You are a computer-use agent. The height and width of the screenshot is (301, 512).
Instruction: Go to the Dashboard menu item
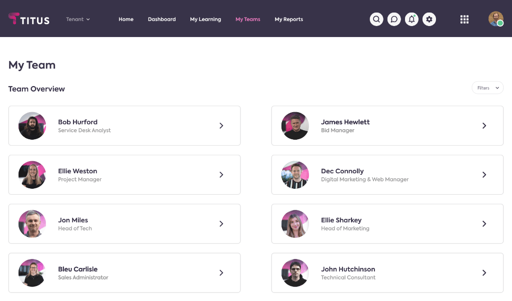161,20
